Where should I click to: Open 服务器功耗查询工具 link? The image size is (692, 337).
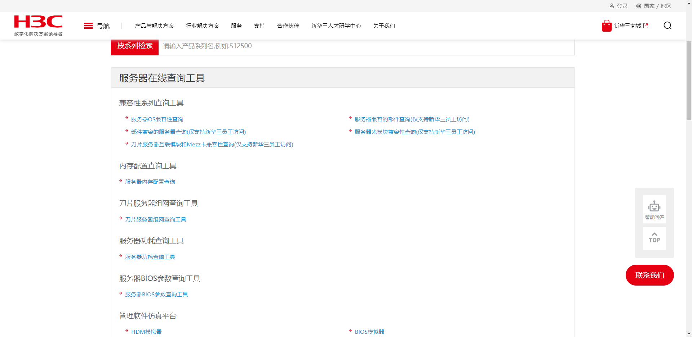[x=150, y=257]
